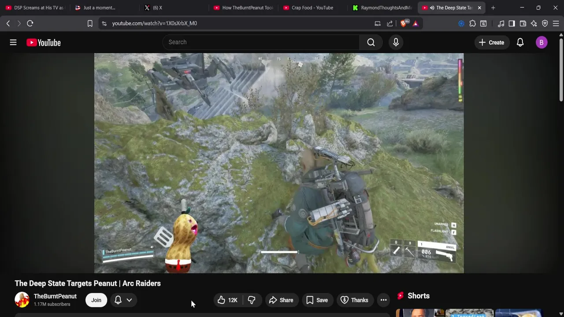Click the video player to pause

click(x=279, y=163)
